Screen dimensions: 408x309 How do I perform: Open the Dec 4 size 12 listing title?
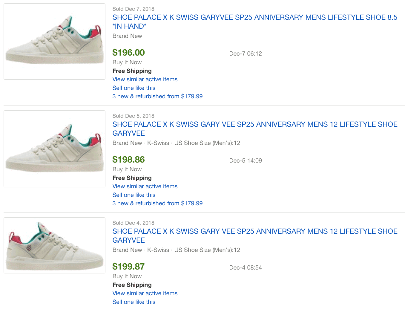(x=255, y=236)
